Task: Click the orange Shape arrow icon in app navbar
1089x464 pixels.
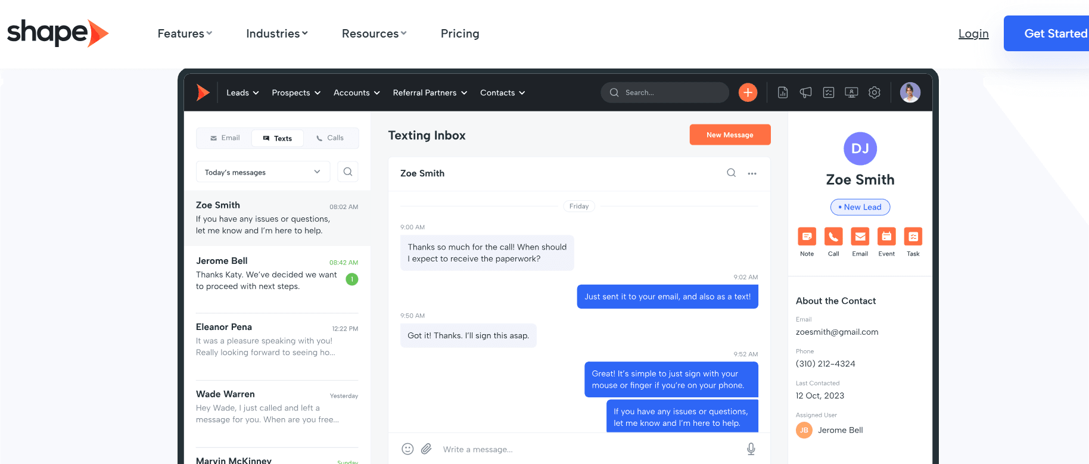Action: [203, 92]
